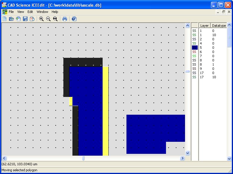The height and width of the screenshot is (174, 233).
Task: Click the New document toolbar icon
Action: click(5, 19)
